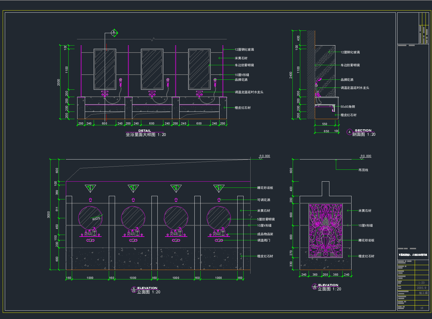Click the 3000 overall height dimension

(49, 215)
